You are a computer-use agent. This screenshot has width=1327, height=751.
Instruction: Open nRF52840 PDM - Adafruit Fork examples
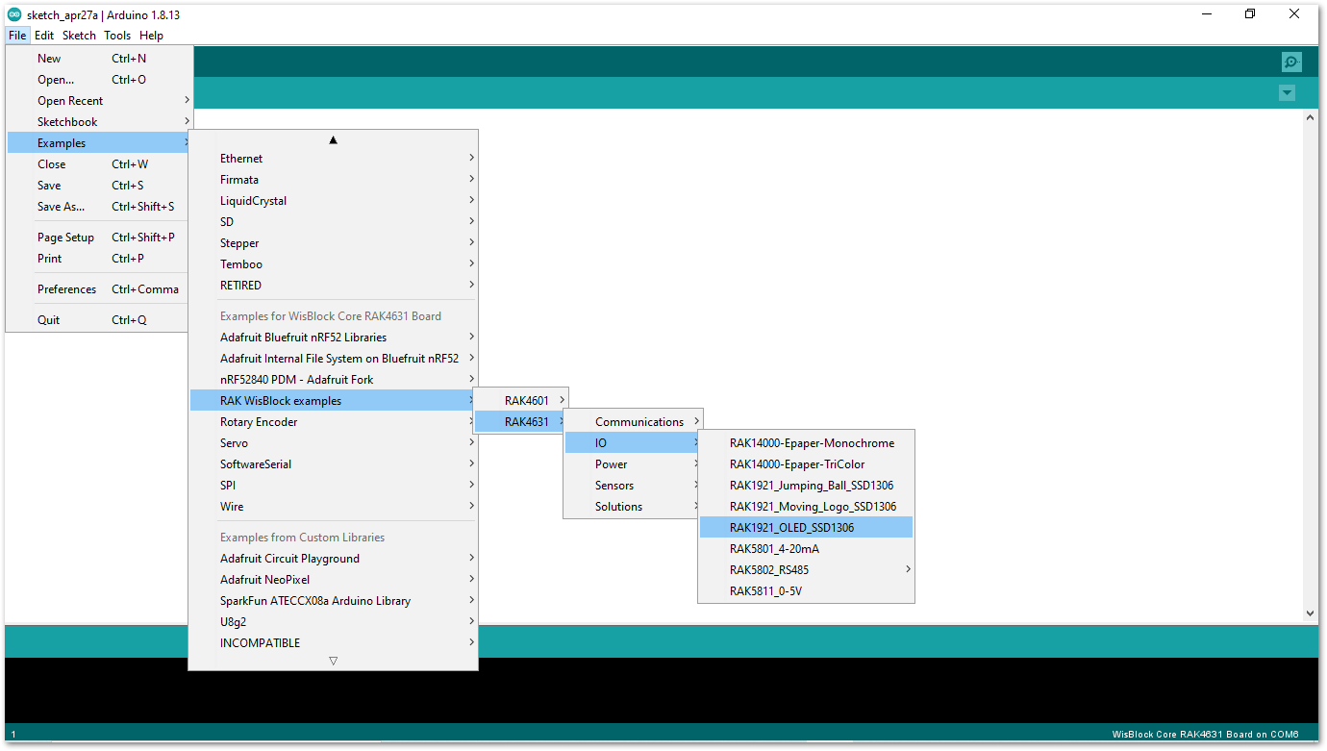tap(333, 380)
